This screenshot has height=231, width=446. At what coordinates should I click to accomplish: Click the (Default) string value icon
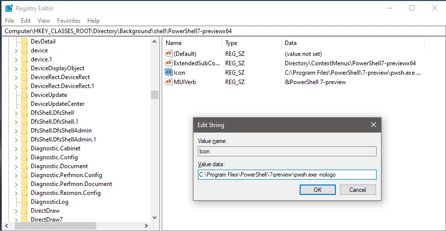tap(168, 54)
